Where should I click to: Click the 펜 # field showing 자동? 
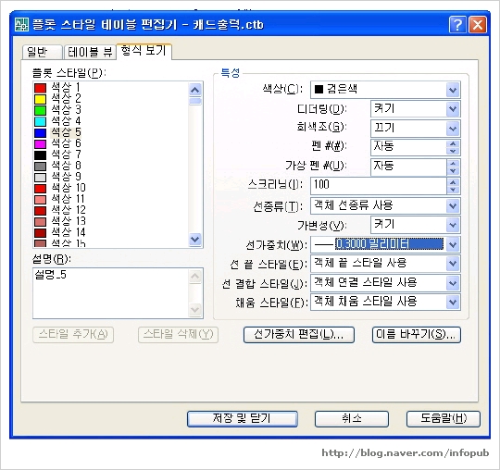point(408,147)
